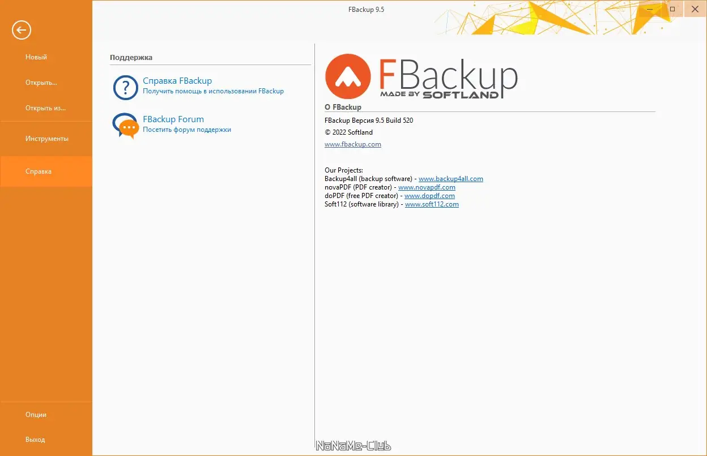Open the Инструменты section
Viewport: 707px width, 456px height.
tap(47, 139)
